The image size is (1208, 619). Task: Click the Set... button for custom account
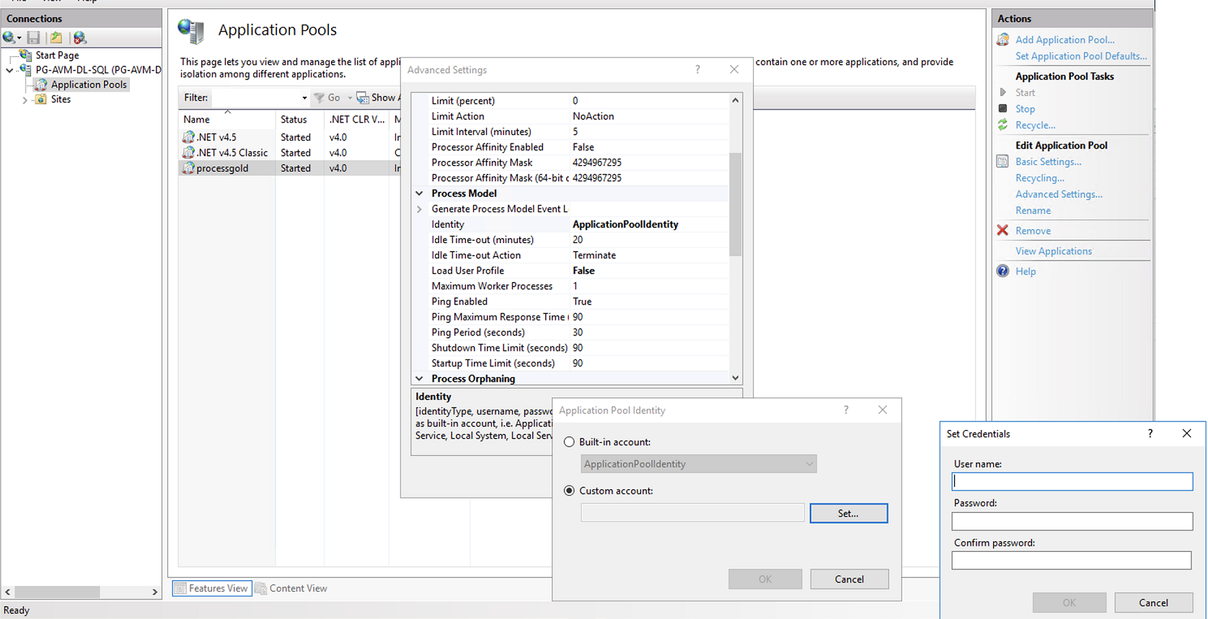tap(848, 513)
